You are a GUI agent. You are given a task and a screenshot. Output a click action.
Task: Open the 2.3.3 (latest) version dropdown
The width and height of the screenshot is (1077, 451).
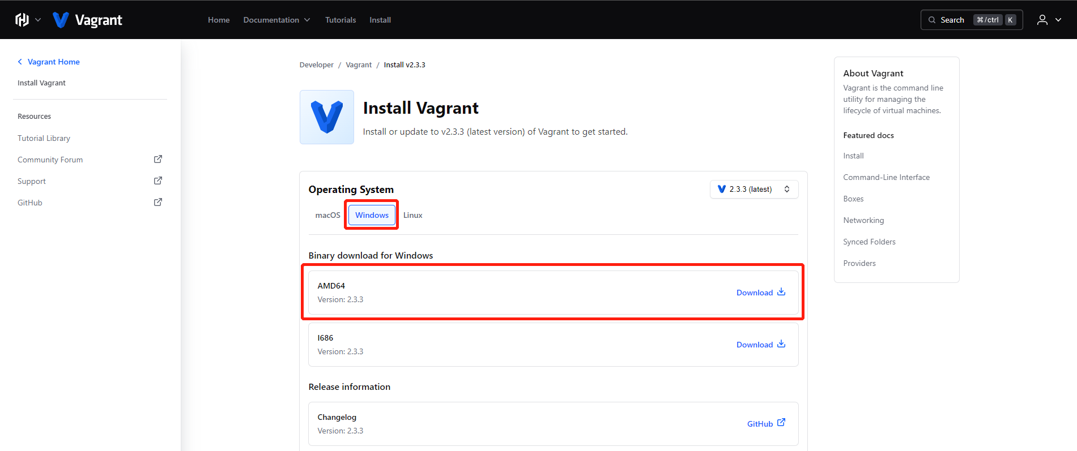[754, 190]
